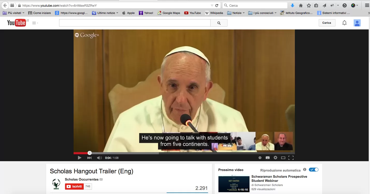Show the bookmarks list icon
The image size is (370, 194).
coord(316,5)
